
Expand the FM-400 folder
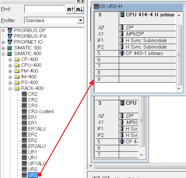[x=10, y=71]
